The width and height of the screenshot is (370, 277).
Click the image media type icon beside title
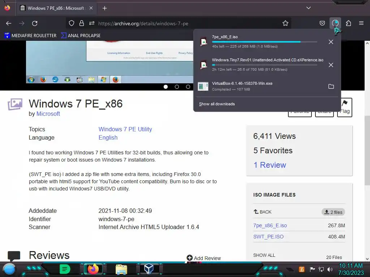[x=15, y=104]
